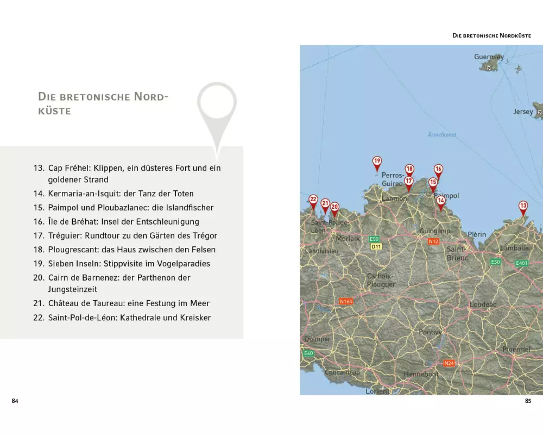
Task: Click map pin number 13
Action: tap(523, 206)
